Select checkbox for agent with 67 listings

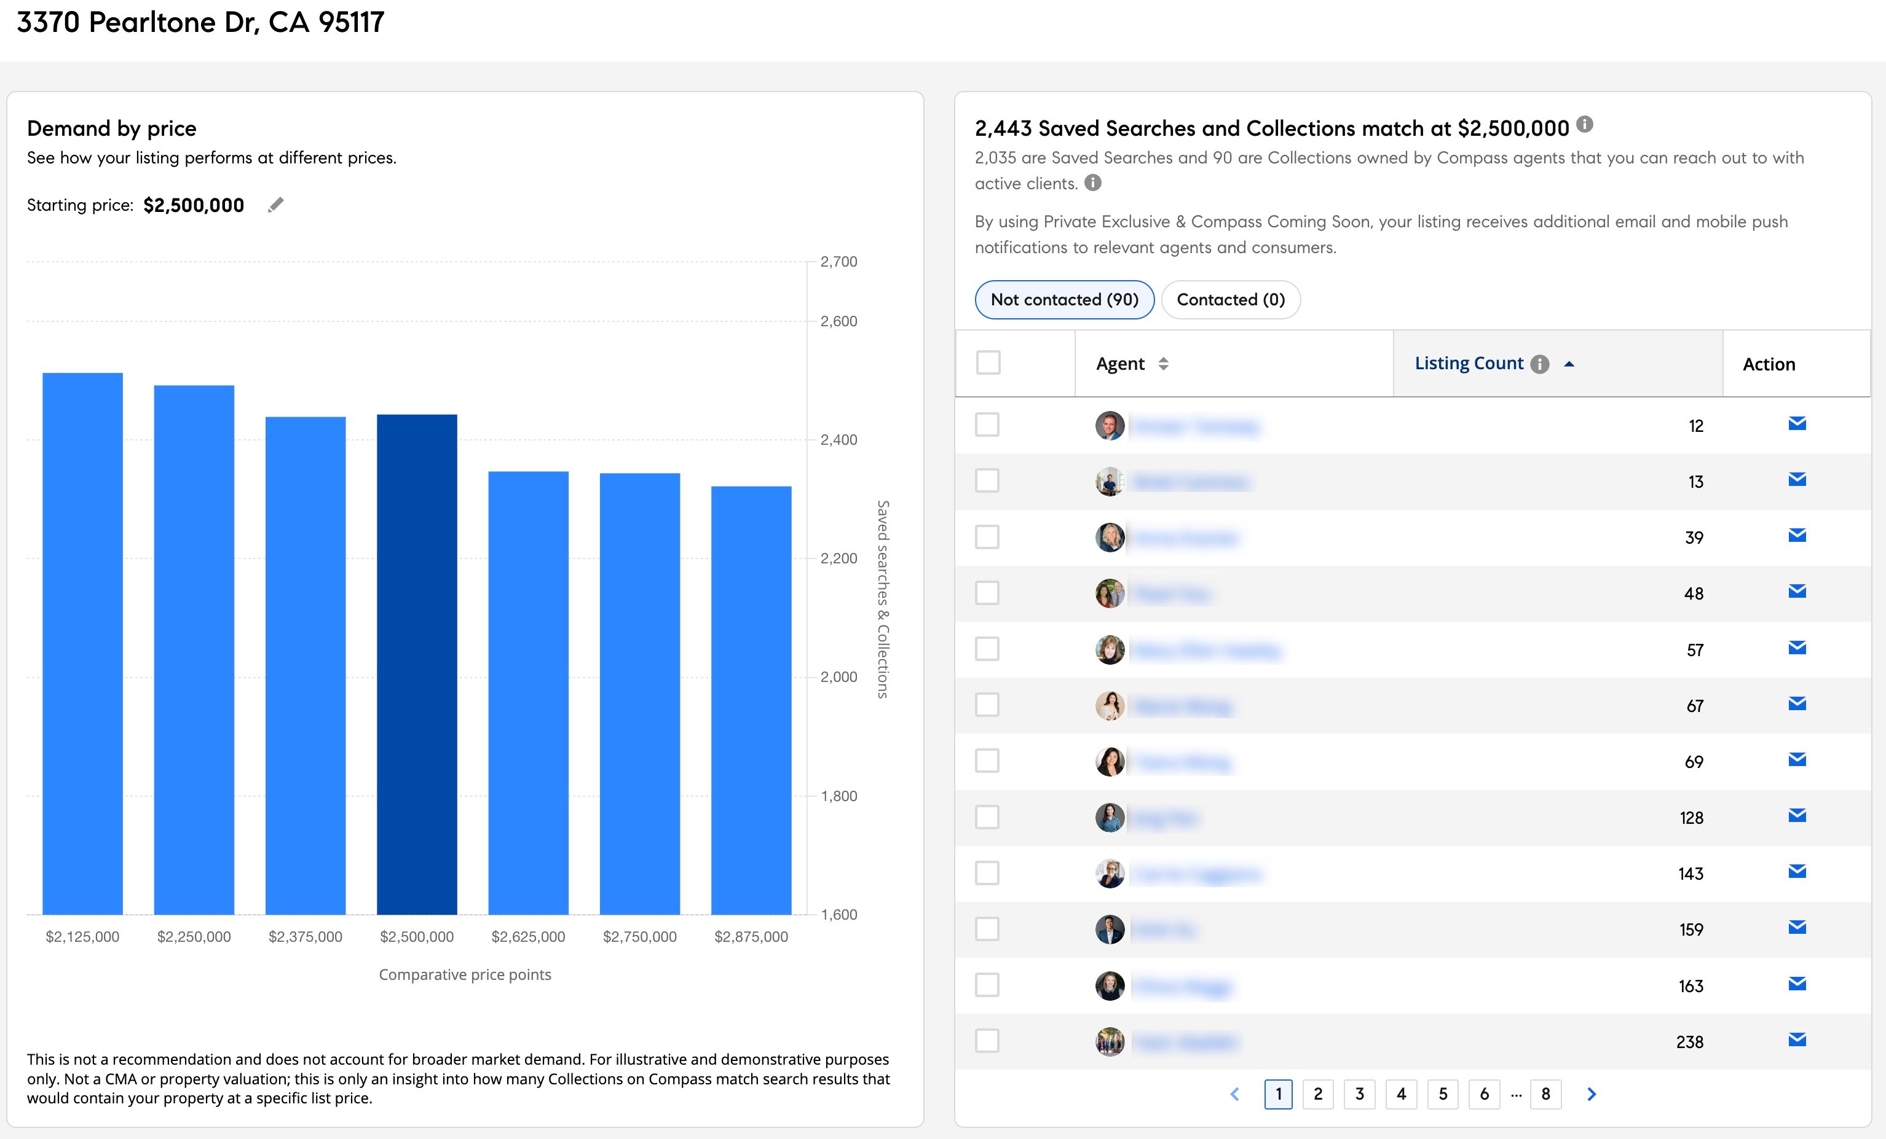[987, 705]
